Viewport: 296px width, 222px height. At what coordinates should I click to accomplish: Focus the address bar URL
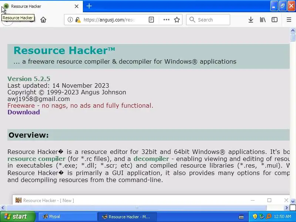(109, 20)
